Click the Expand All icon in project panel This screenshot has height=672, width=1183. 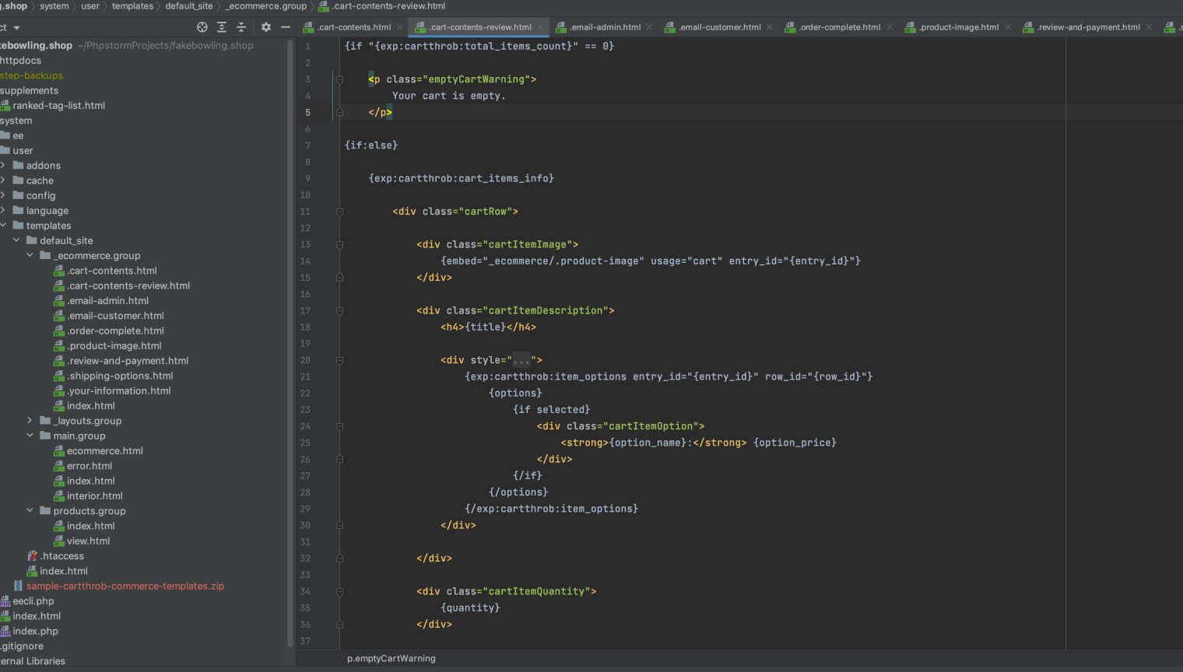coord(222,27)
